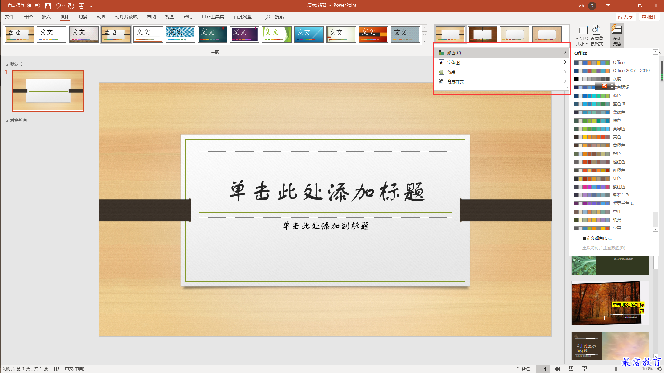The image size is (664, 373).
Task: Click the zoom slider handle
Action: pyautogui.click(x=616, y=369)
